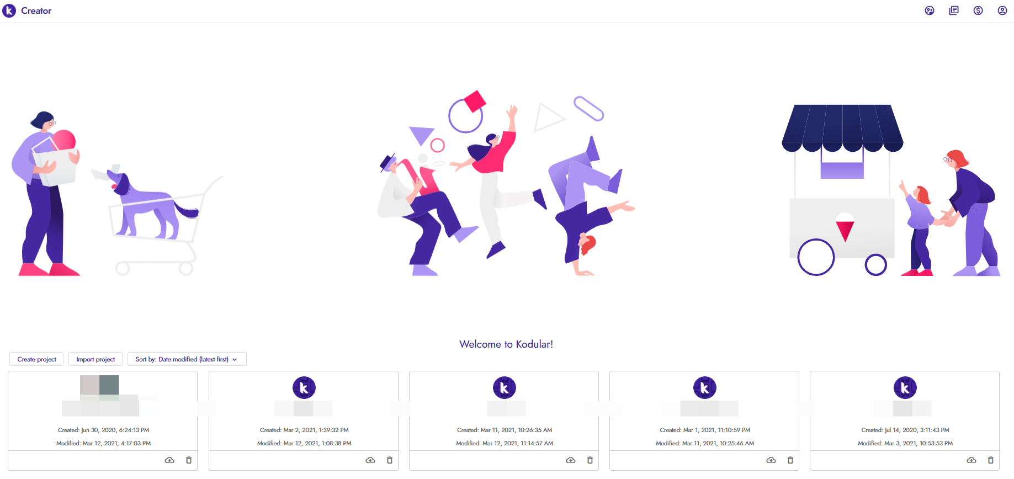Viewport: 1014px width, 479px height.
Task: Click the Import project button
Action: point(95,359)
